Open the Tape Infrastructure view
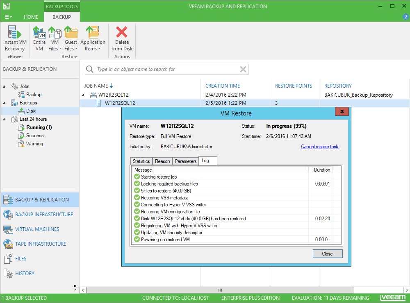Image resolution: width=410 pixels, height=303 pixels. 41,244
